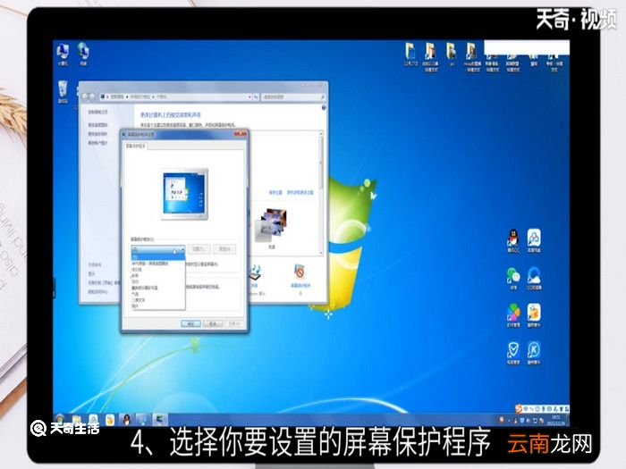Close the screen saver settings dialog
This screenshot has width=626, height=469.
tap(241, 134)
